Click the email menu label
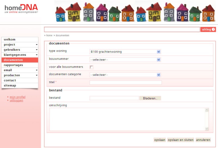This screenshot has height=148, width=218. coord(8,70)
